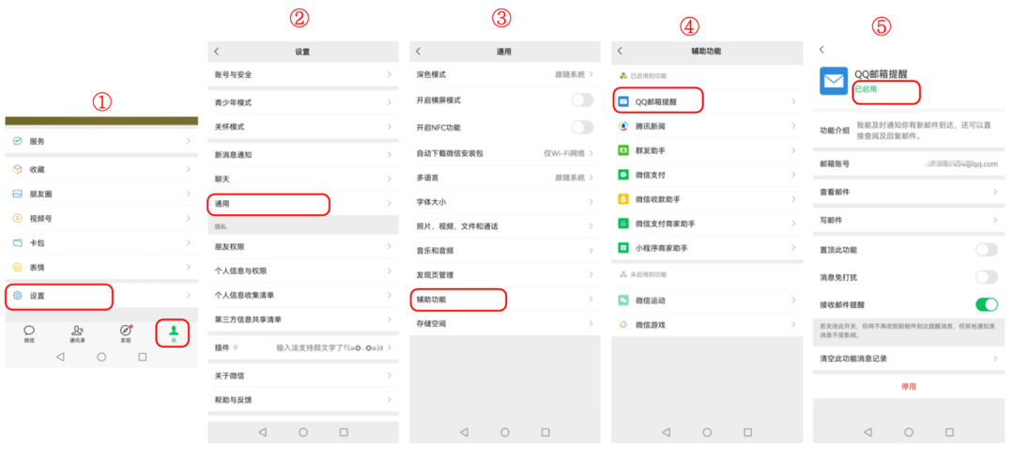This screenshot has width=1014, height=449.
Task: Open 个人信息收集清单 row
Action: tap(303, 295)
